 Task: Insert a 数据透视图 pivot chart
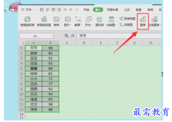pos(44,21)
